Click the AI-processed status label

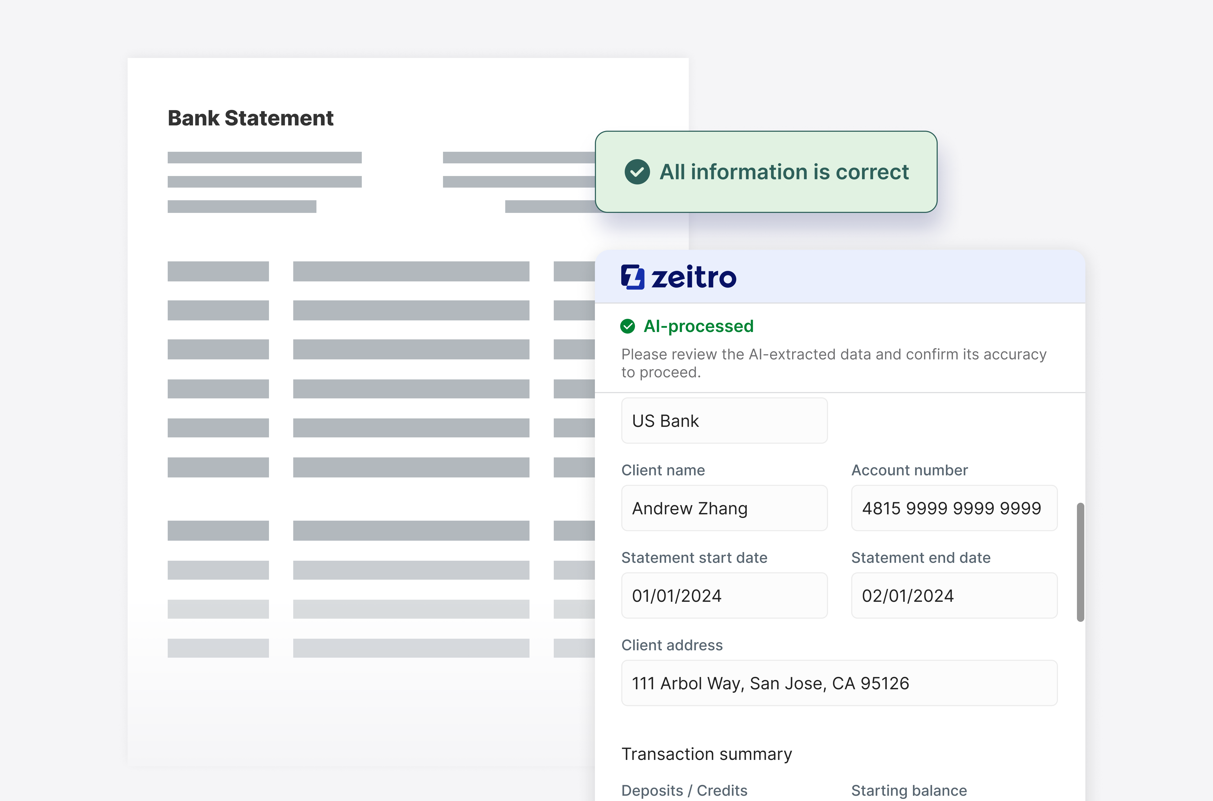[698, 326]
